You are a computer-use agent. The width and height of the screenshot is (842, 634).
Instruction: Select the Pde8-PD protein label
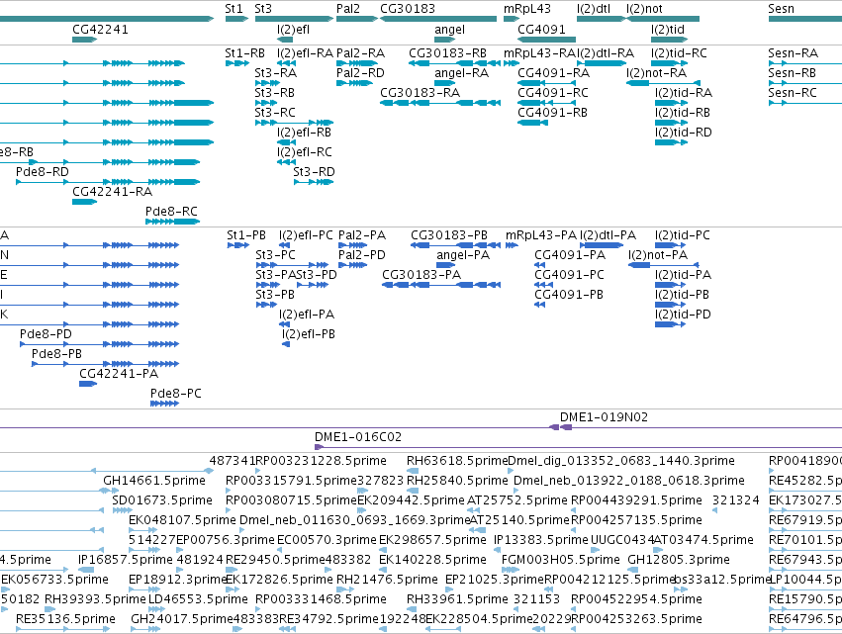pos(46,334)
